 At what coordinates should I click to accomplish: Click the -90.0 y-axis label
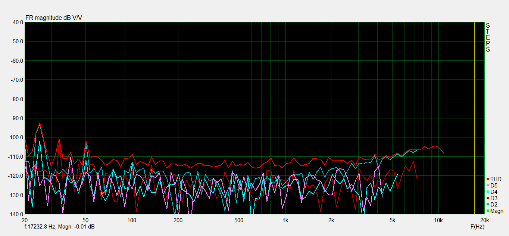pos(16,118)
